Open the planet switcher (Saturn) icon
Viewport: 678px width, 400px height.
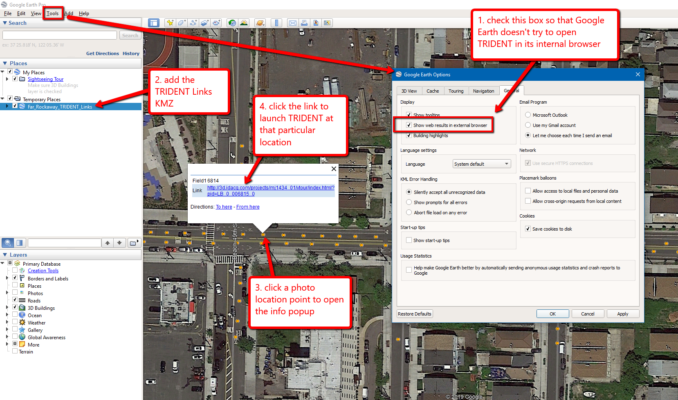pos(260,23)
